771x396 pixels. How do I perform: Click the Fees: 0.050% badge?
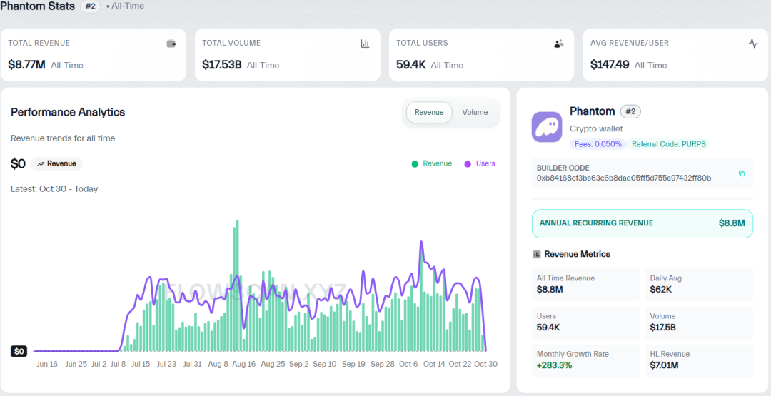click(598, 144)
